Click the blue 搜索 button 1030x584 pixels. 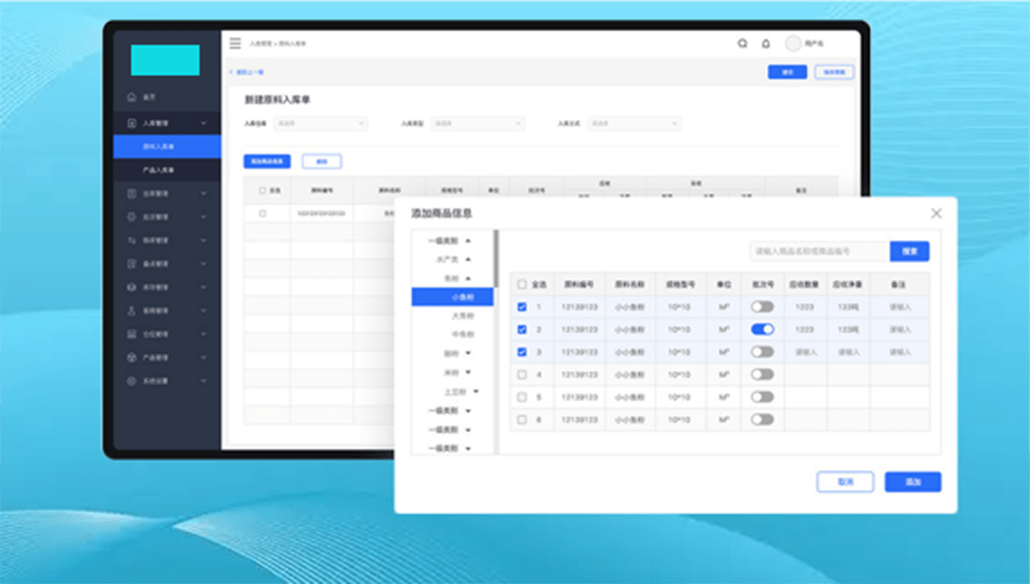910,251
